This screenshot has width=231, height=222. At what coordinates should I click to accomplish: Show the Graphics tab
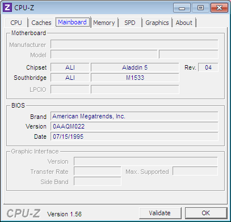(x=157, y=23)
